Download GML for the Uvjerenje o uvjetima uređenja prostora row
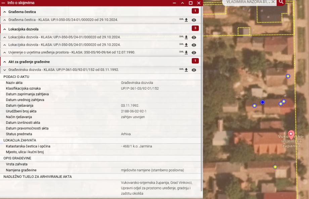 [186, 53]
